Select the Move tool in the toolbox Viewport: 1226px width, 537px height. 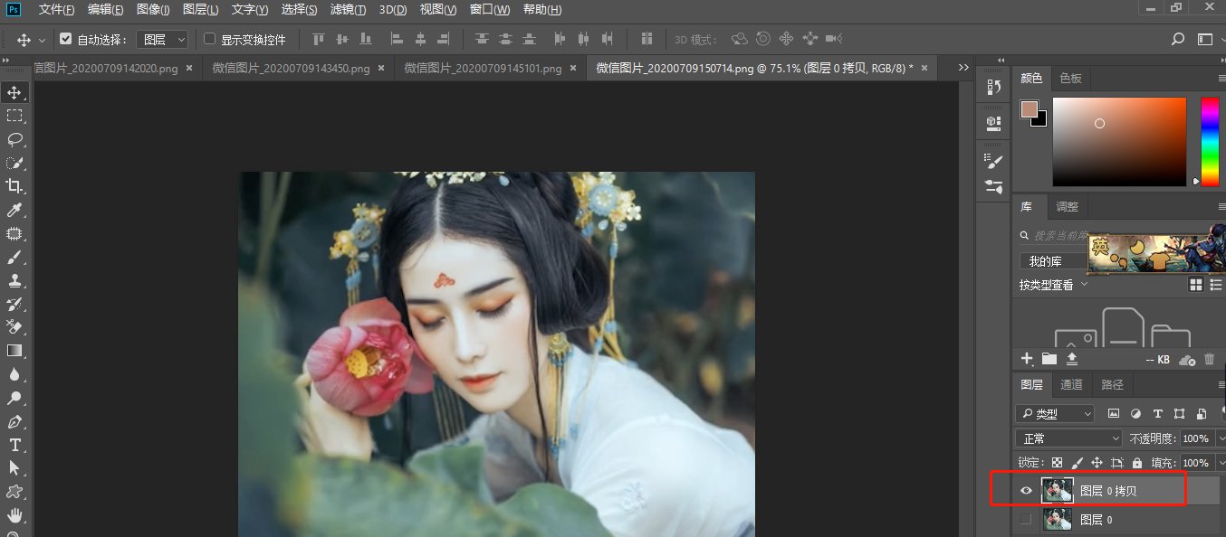(14, 92)
